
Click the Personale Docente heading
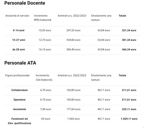pyautogui.click(x=25, y=3)
